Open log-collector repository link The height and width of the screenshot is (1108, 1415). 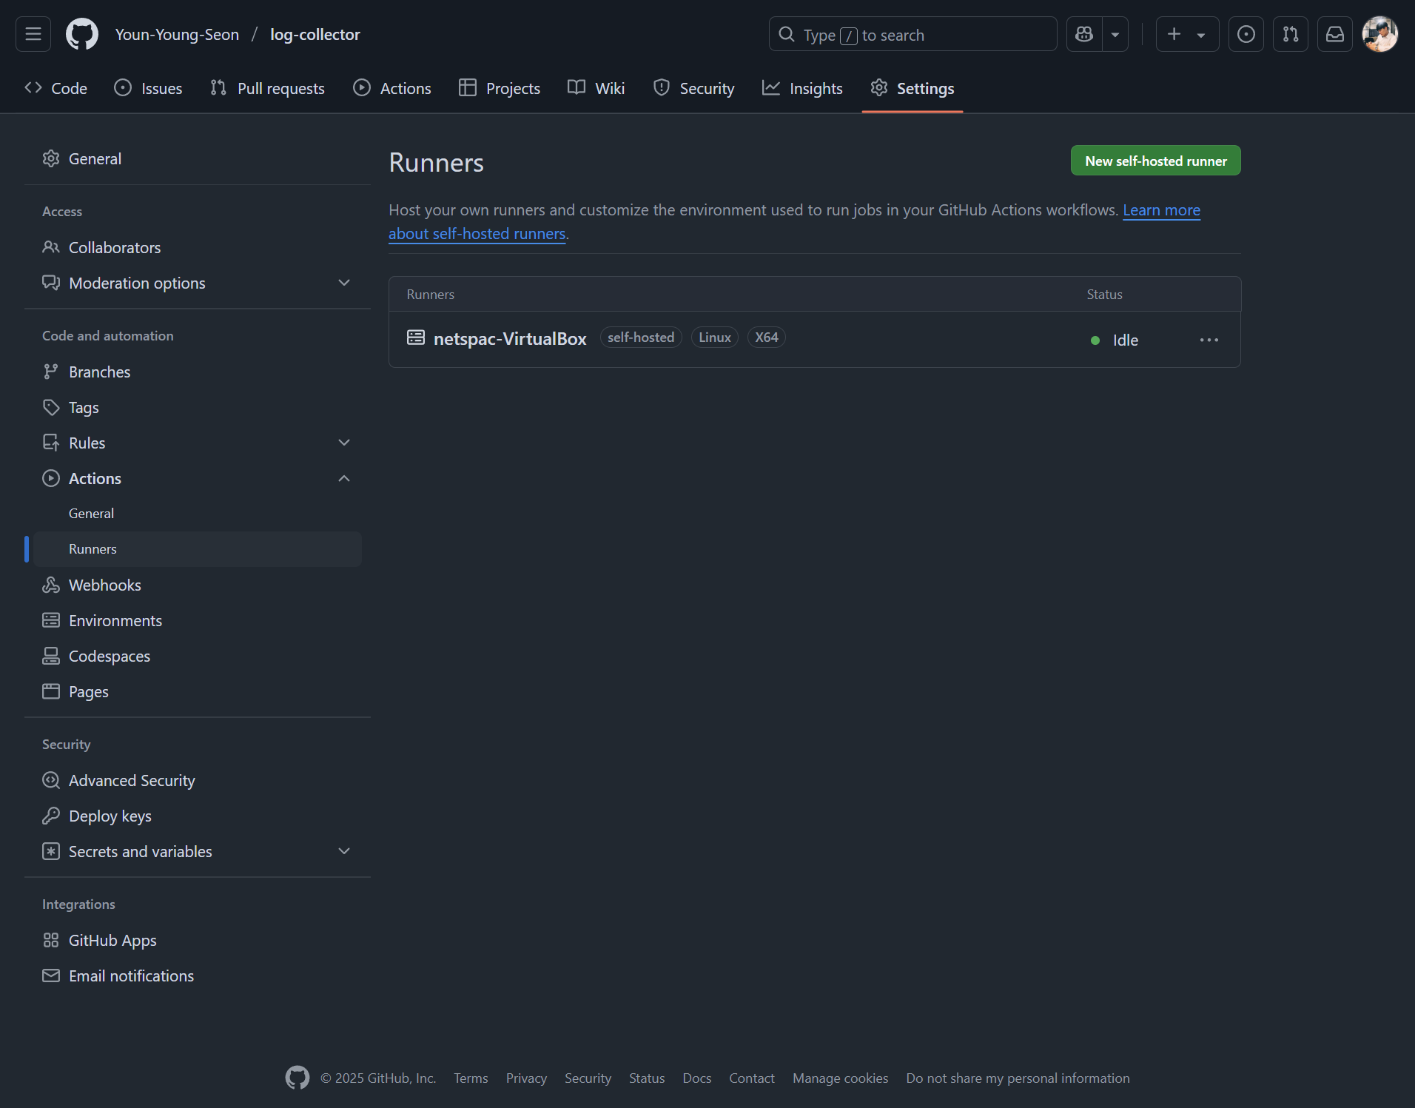pos(315,34)
